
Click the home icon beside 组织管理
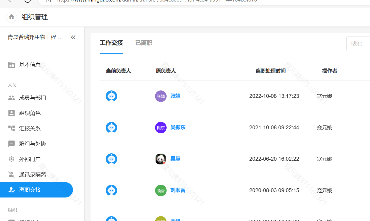11,17
